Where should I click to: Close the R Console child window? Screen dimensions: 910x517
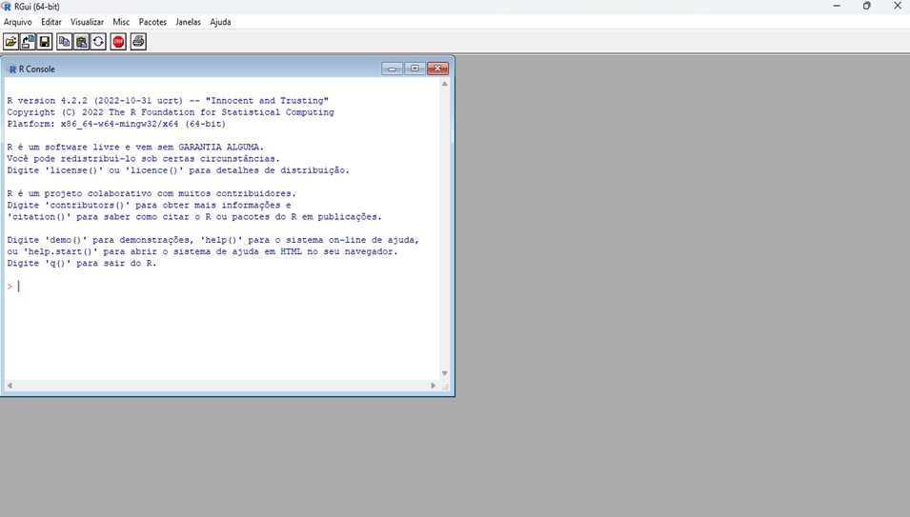pos(437,69)
